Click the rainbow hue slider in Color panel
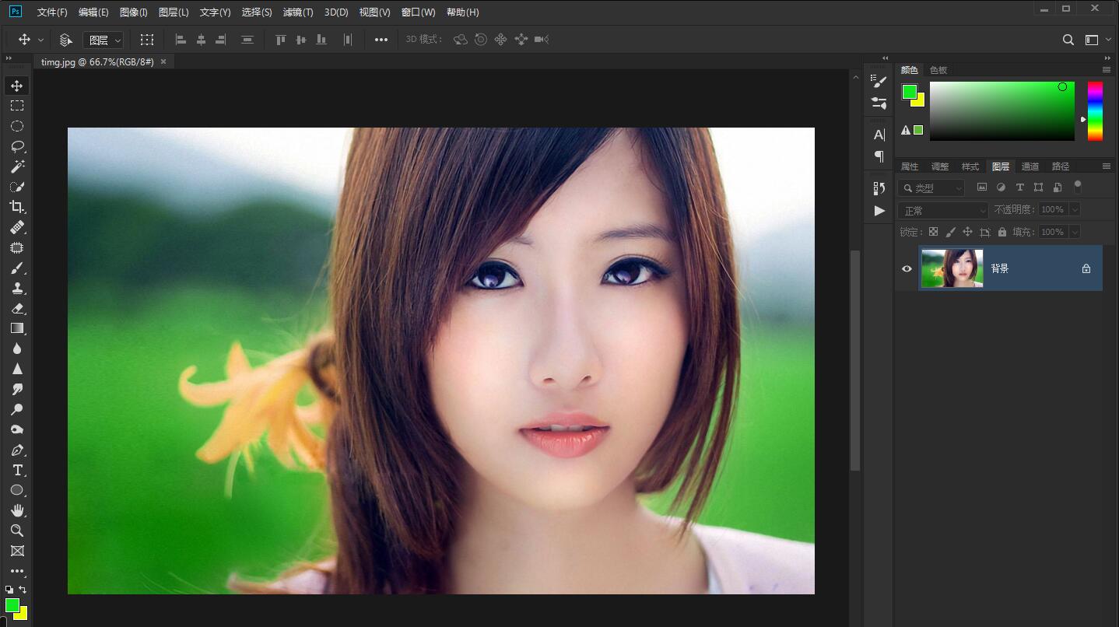Image resolution: width=1119 pixels, height=627 pixels. 1095,111
